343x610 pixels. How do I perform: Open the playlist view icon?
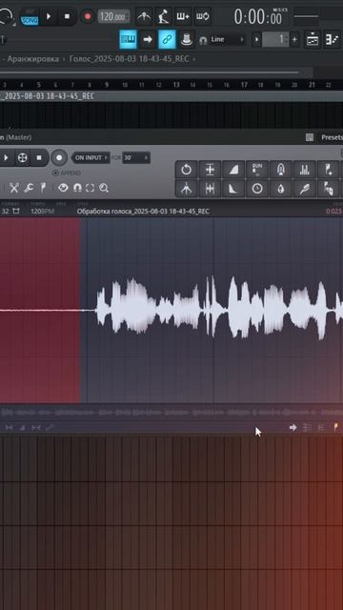(x=313, y=40)
